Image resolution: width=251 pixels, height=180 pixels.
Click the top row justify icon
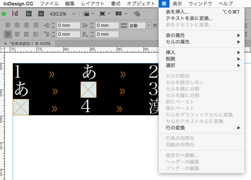[36, 25]
